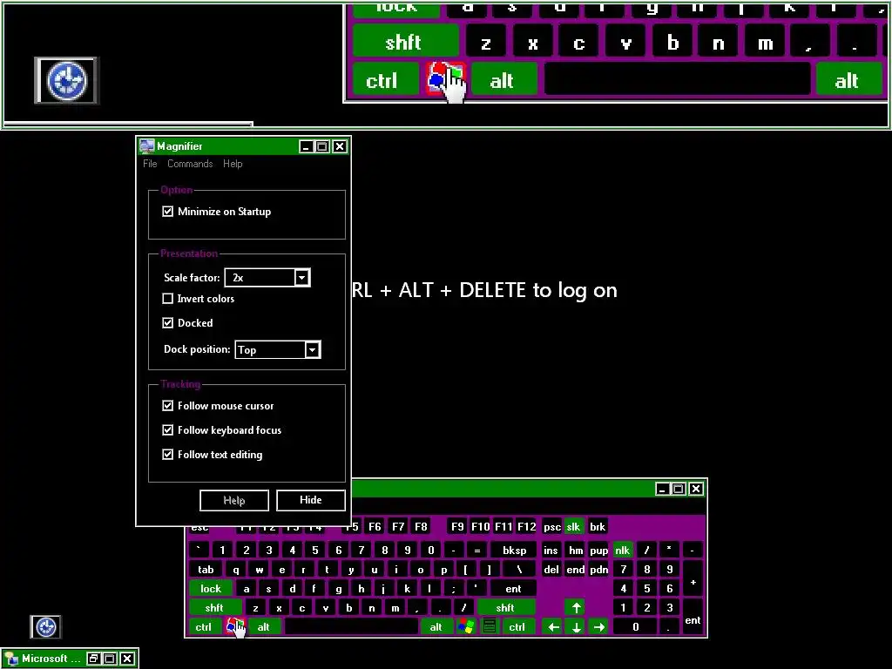Click the backslash key
This screenshot has width=892, height=669.
click(519, 570)
